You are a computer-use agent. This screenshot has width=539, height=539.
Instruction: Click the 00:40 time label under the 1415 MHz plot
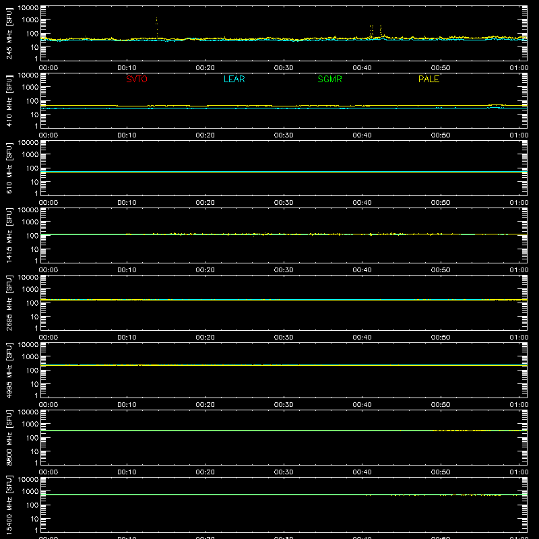point(362,270)
